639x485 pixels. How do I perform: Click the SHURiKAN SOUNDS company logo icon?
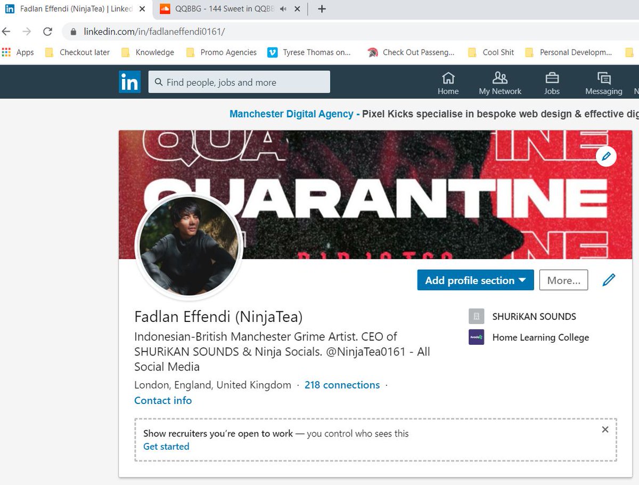[476, 317]
